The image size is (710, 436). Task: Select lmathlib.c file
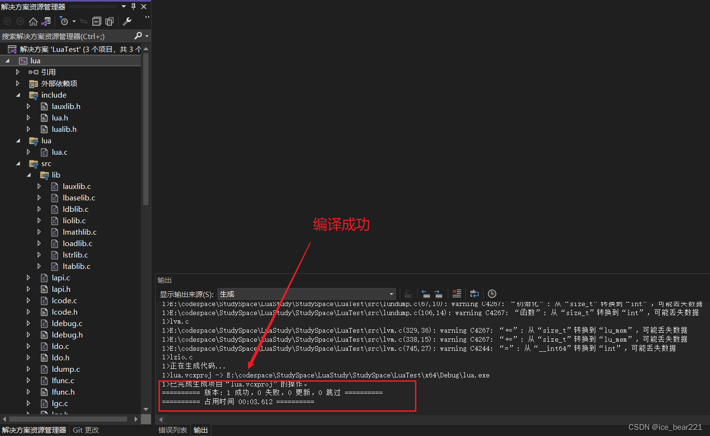(x=79, y=232)
